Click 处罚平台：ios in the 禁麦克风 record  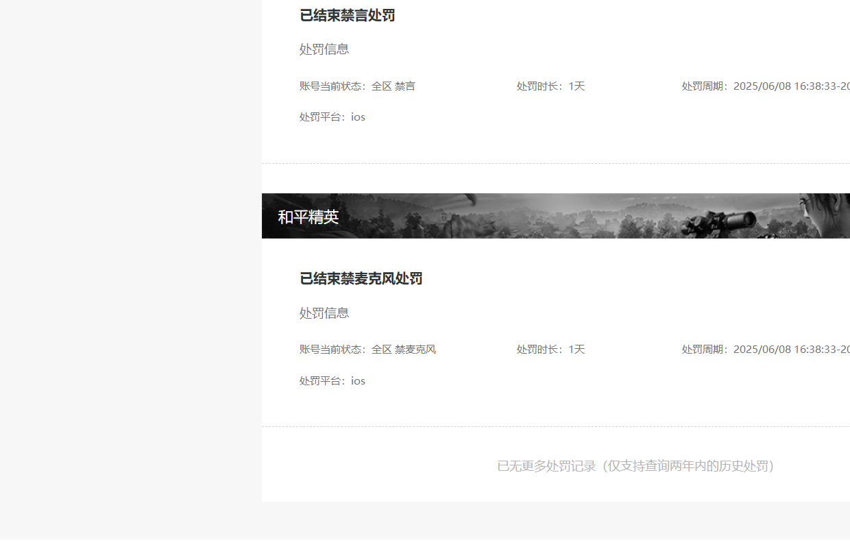[332, 381]
